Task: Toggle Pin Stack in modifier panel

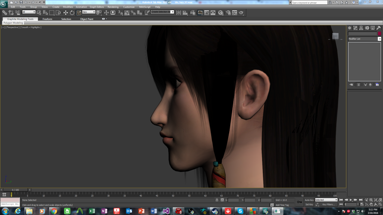Action: click(351, 85)
